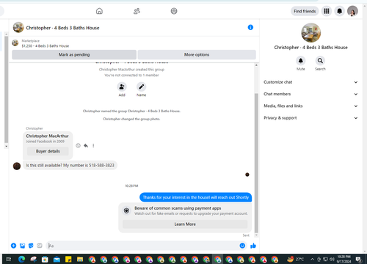This screenshot has height=264, width=367.
Task: Click the $1,250 - 4 Beds 3 Baths House listing text
Action: 46,46
